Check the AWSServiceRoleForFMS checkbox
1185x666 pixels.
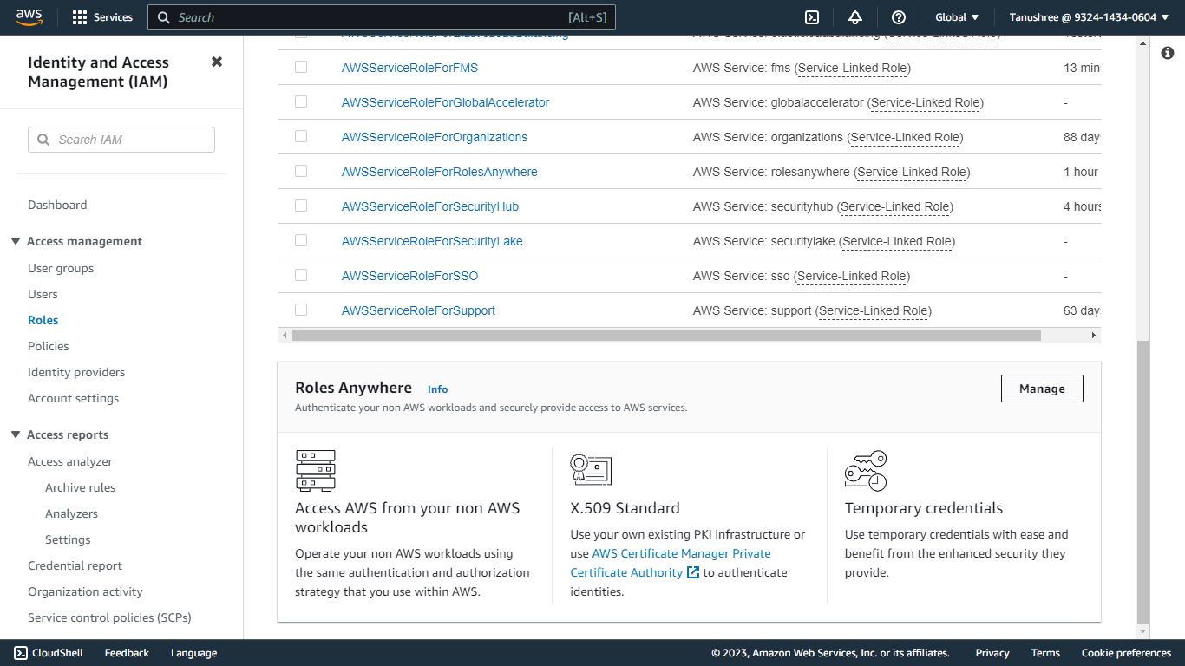pos(301,67)
